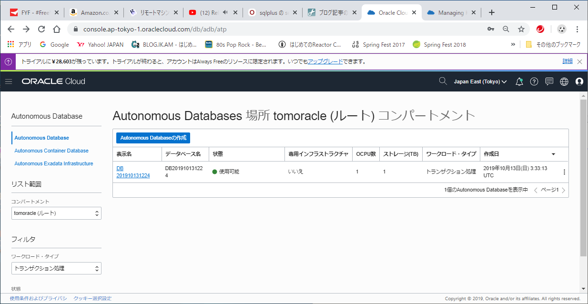Open the Yahoo! JAPAN bookmark
588x304 pixels.
point(100,44)
